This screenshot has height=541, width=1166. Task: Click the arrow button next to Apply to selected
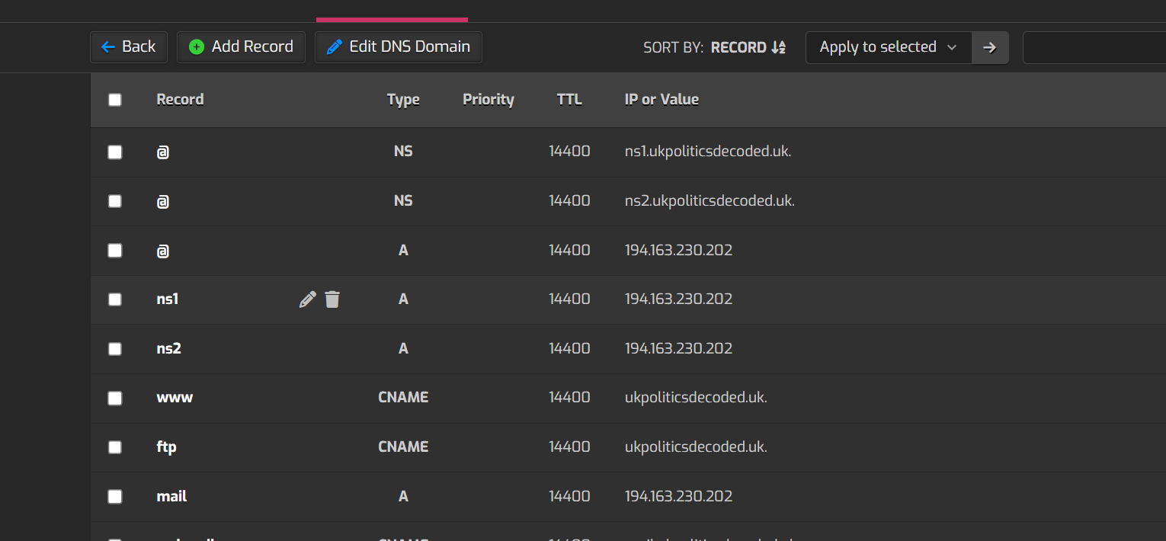pyautogui.click(x=990, y=47)
